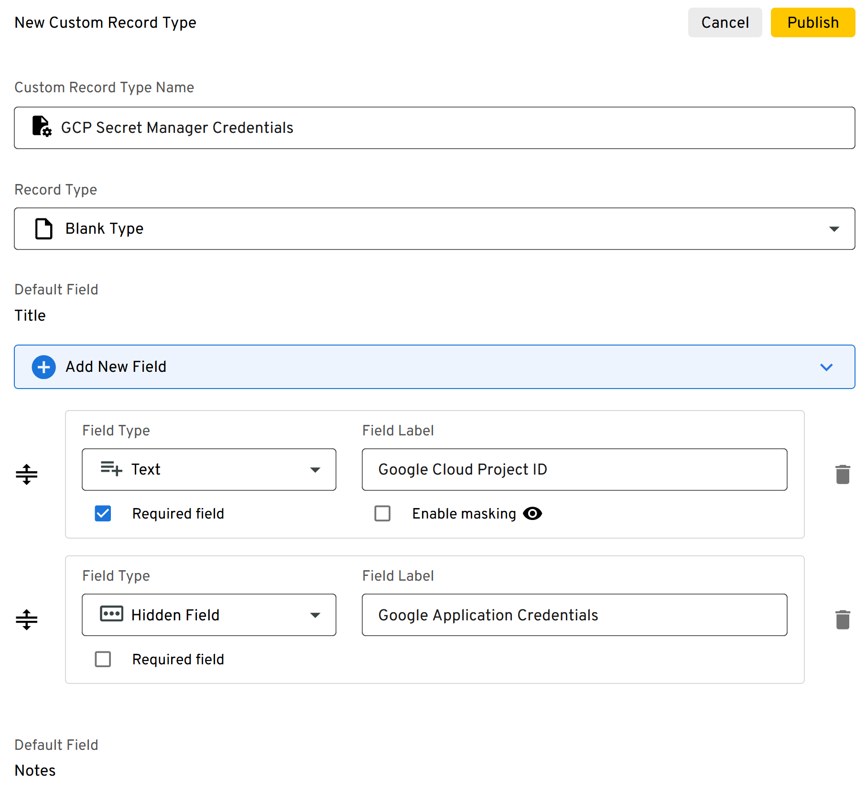Open the Text field type dropdown
The height and width of the screenshot is (790, 866).
point(315,469)
